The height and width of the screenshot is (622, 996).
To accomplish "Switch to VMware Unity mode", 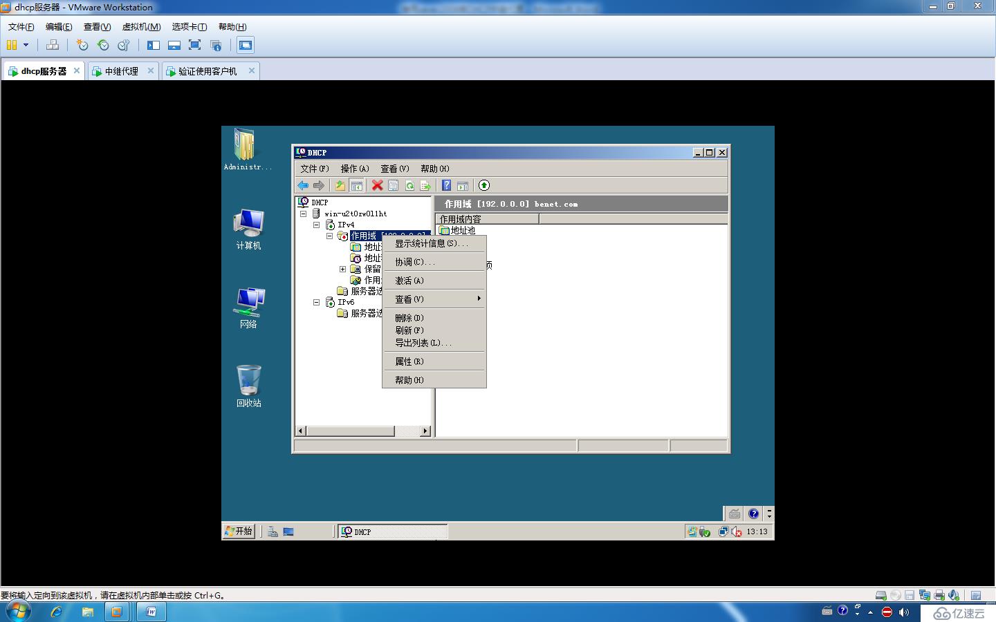I will point(216,45).
